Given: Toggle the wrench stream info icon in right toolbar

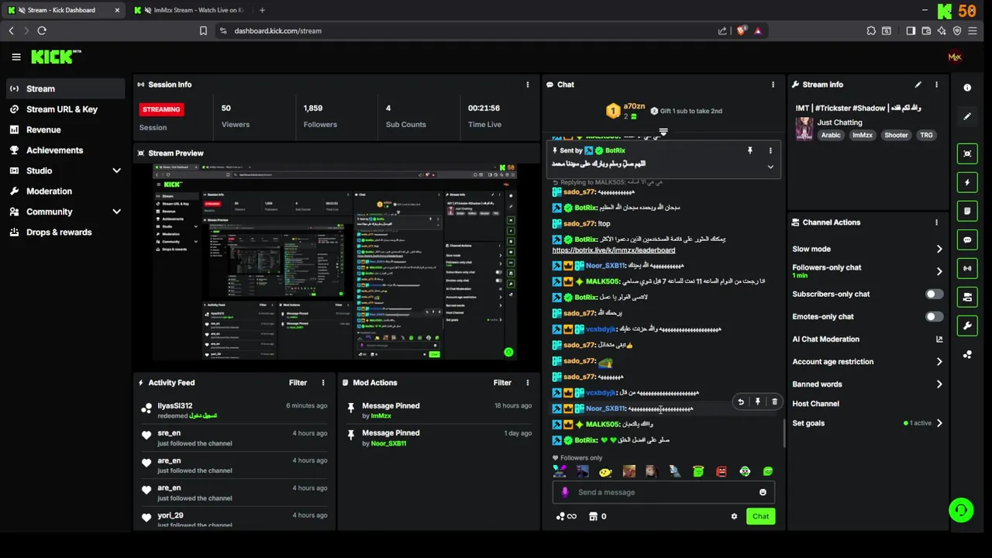Looking at the screenshot, I should pos(967,325).
